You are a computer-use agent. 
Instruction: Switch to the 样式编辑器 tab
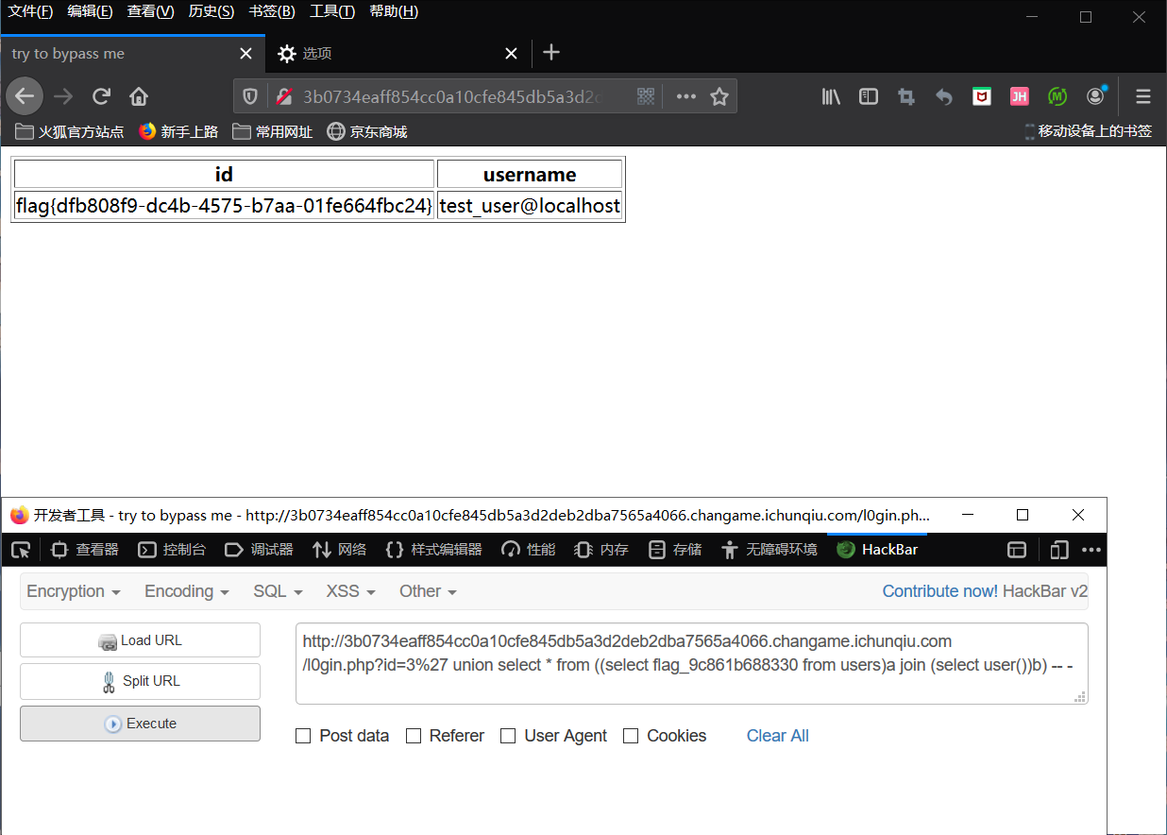(434, 550)
